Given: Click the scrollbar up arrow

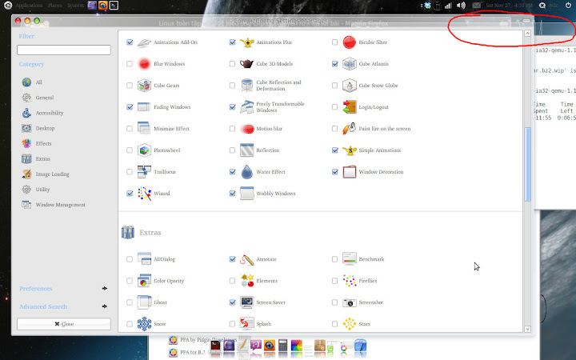Looking at the screenshot, I should pyautogui.click(x=527, y=33).
